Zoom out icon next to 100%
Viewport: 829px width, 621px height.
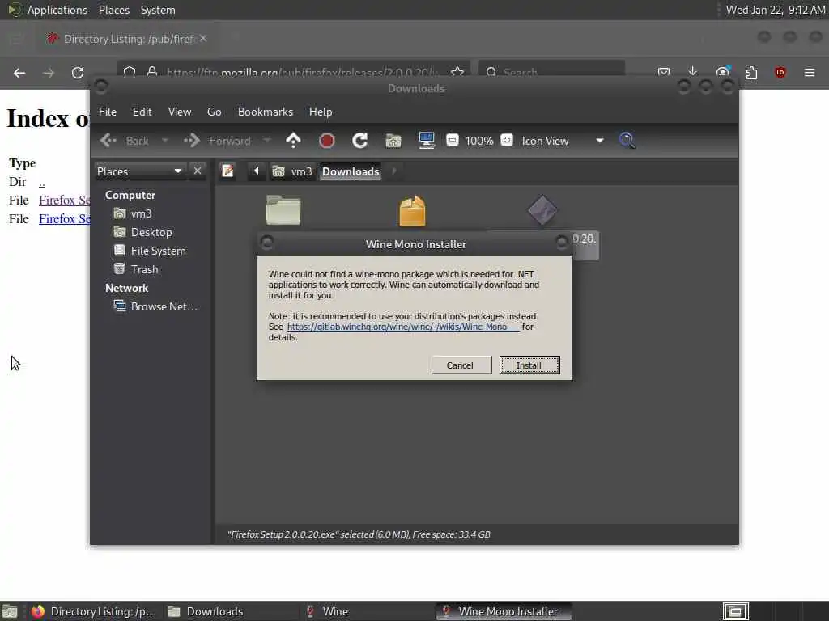[x=452, y=141]
